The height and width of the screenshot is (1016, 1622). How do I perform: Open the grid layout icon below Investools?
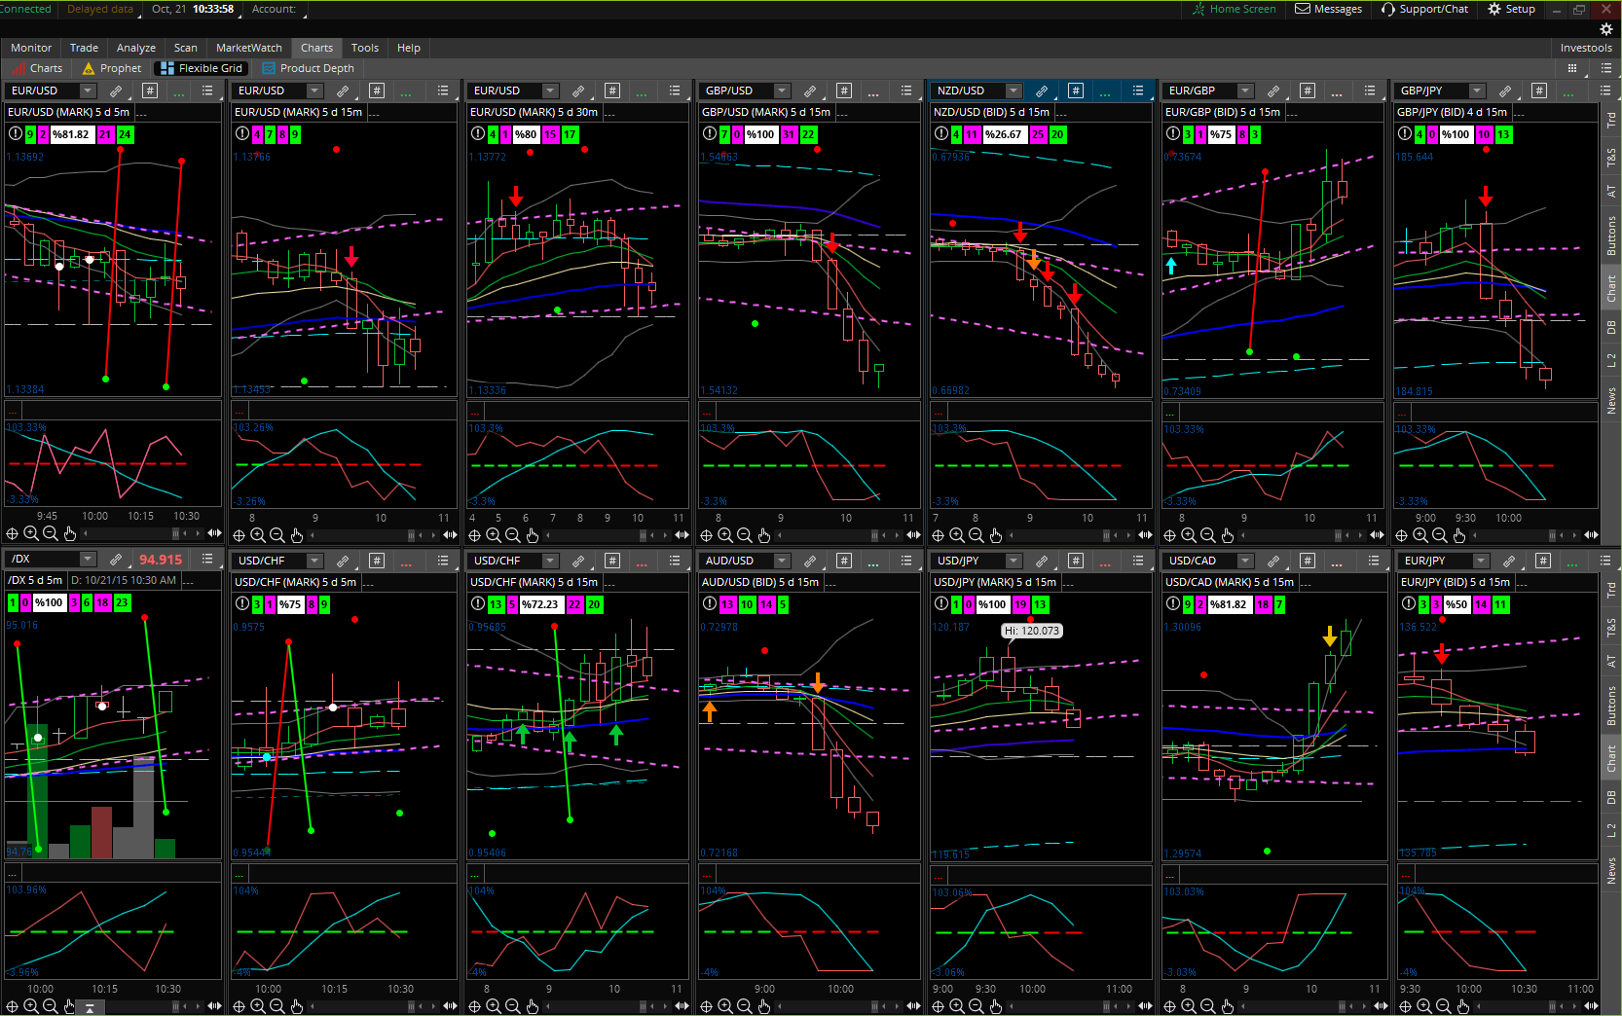point(1572,68)
